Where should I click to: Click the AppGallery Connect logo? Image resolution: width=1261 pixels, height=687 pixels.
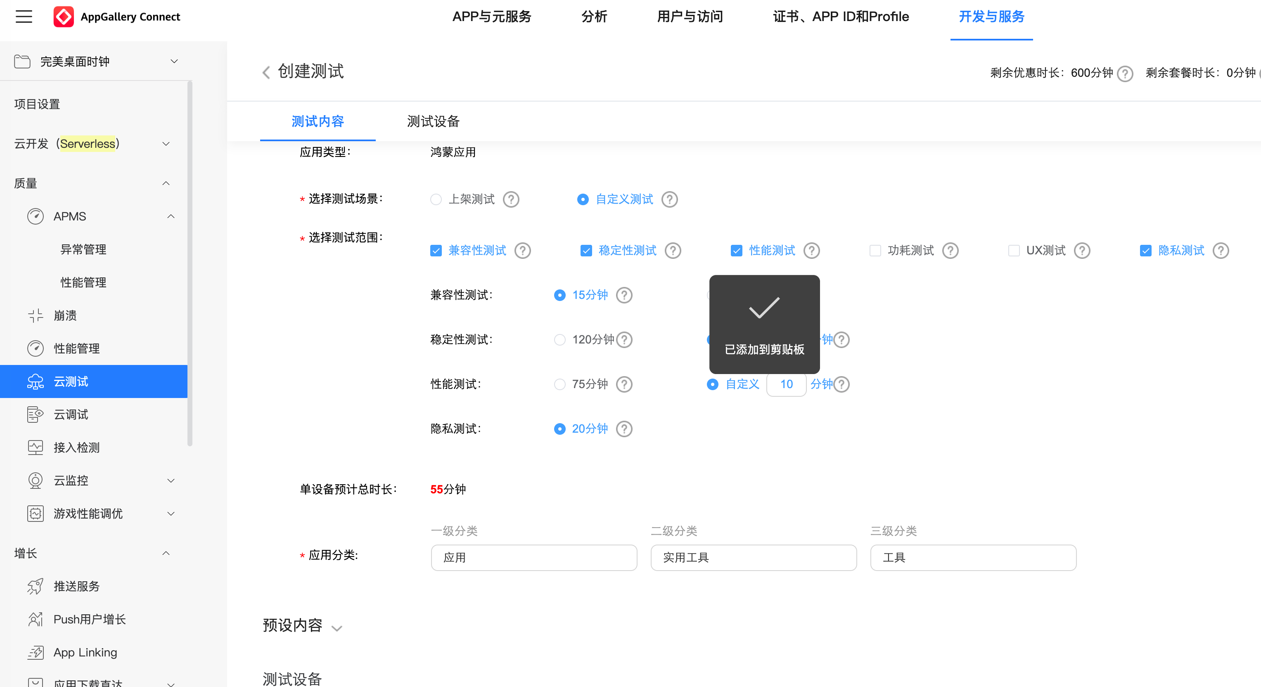tap(64, 17)
